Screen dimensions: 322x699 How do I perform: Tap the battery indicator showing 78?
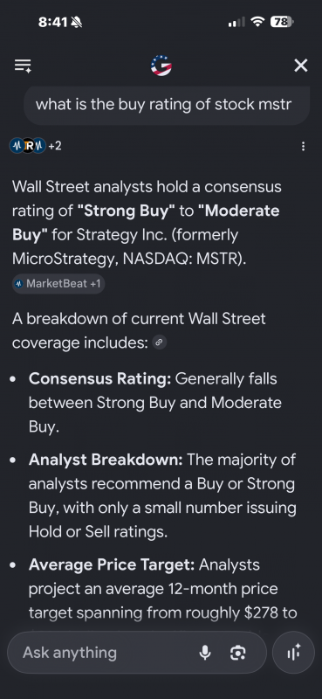282,22
